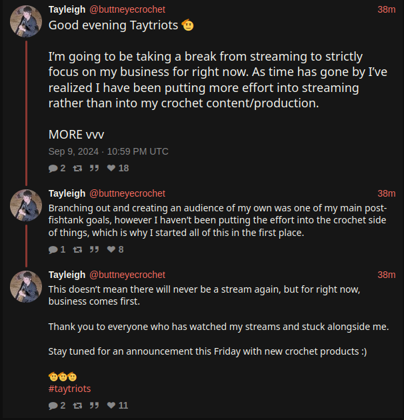Click the reply icon on first tweet
The width and height of the screenshot is (404, 420).
pos(53,168)
